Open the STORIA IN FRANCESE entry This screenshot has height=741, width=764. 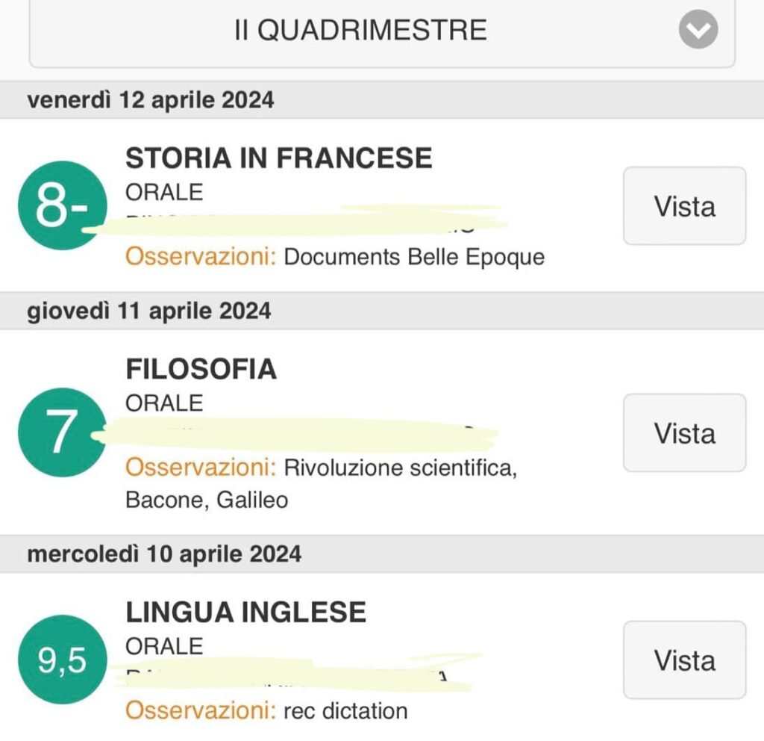[279, 158]
